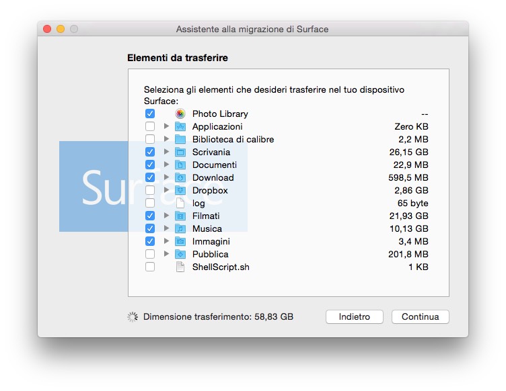This screenshot has height=391, width=506.
Task: Click the ShellScript.sh file icon
Action: click(180, 267)
